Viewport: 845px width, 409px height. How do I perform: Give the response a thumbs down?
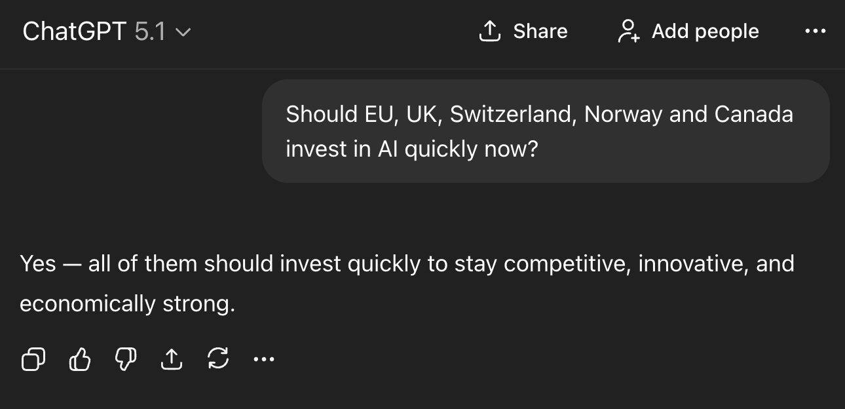click(x=126, y=359)
